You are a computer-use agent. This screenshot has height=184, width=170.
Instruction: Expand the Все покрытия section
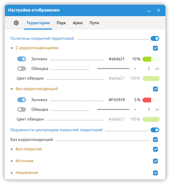12,149
